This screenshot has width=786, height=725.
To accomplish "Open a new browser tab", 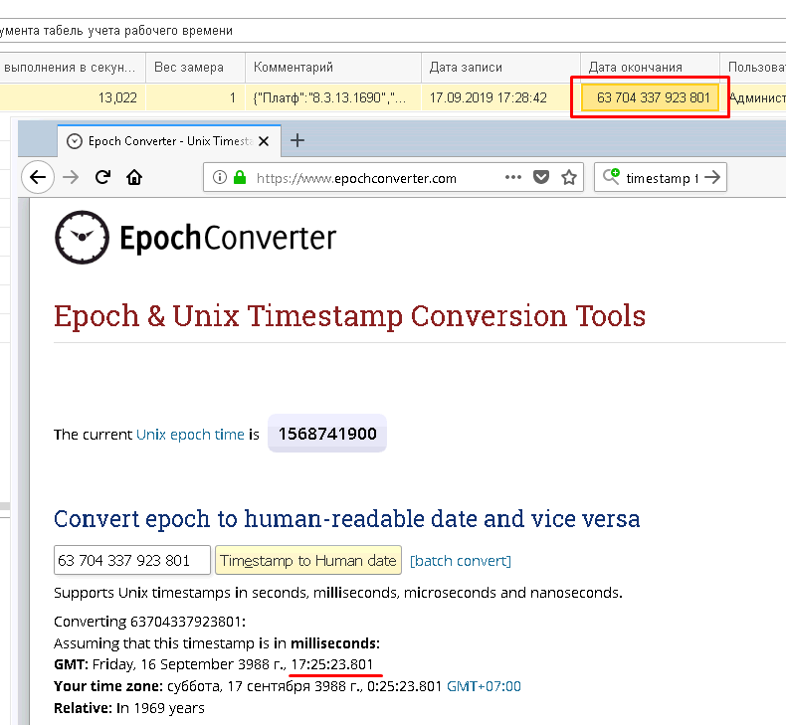I will coord(296,140).
